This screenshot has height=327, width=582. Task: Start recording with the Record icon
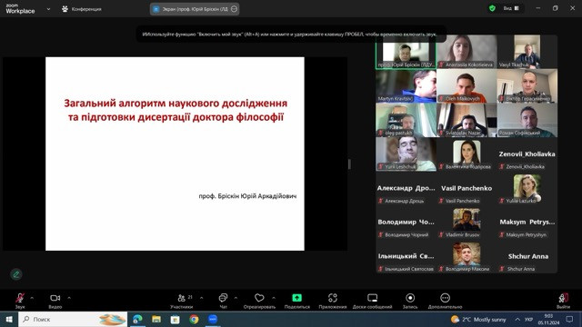point(410,298)
